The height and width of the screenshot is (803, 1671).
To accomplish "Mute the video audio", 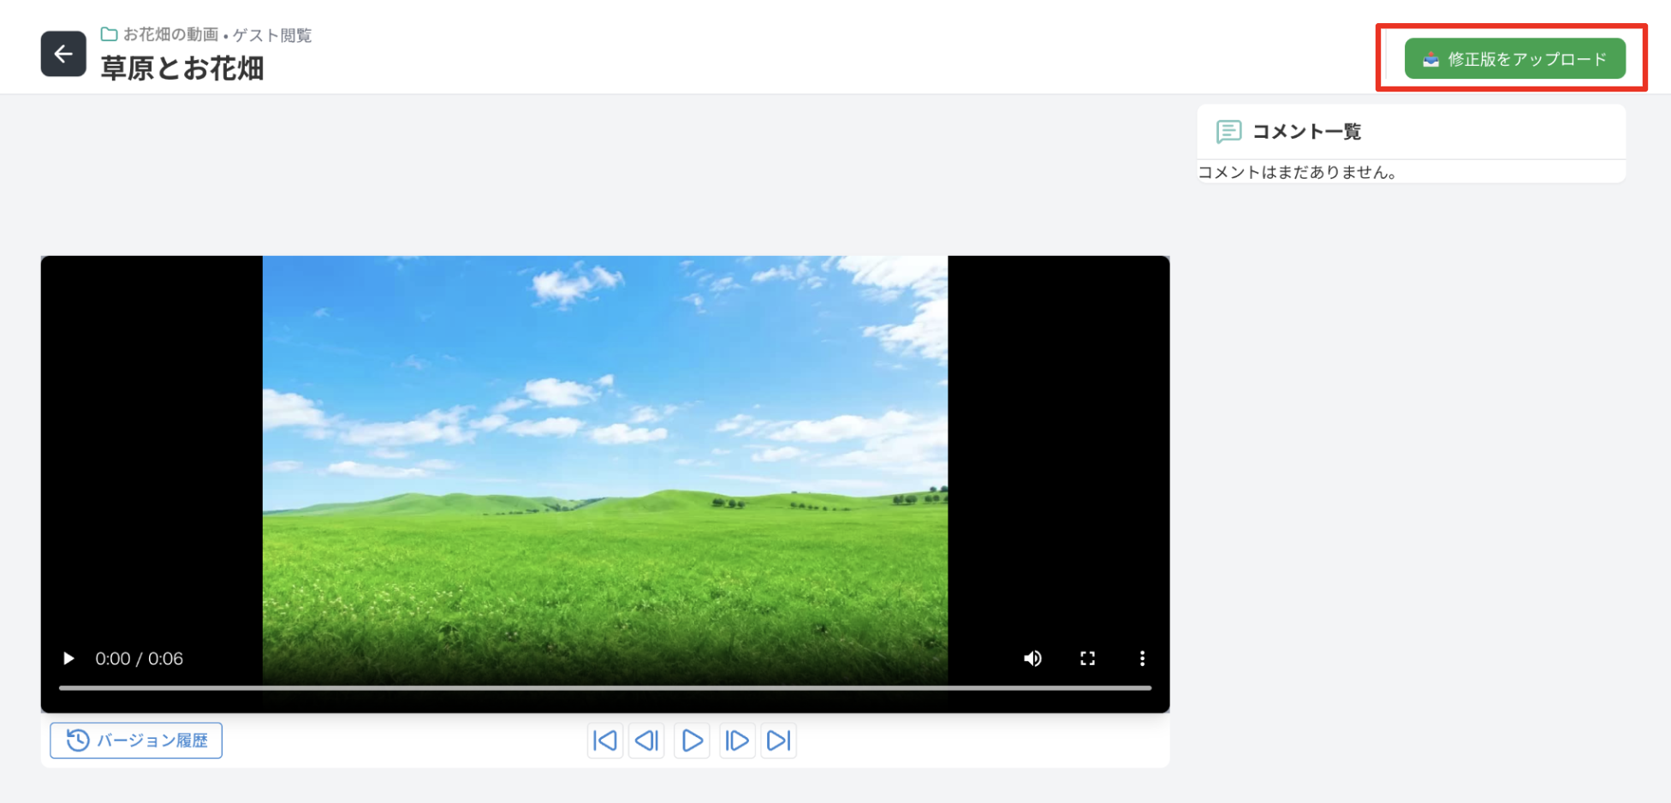I will pyautogui.click(x=1032, y=658).
